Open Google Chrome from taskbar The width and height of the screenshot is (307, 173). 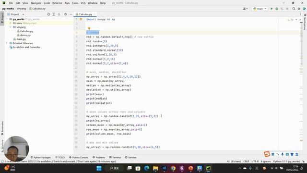tap(173, 168)
